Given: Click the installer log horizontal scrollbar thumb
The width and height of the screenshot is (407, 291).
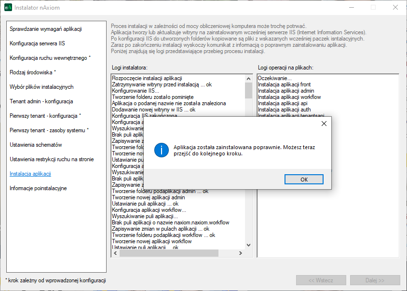Looking at the screenshot, I should coord(169,253).
